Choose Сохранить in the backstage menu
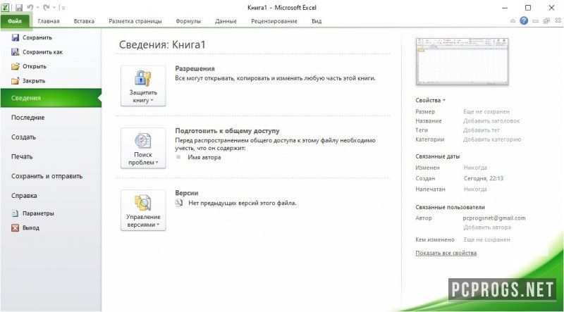Screen dimensions: 564x312 [32, 37]
